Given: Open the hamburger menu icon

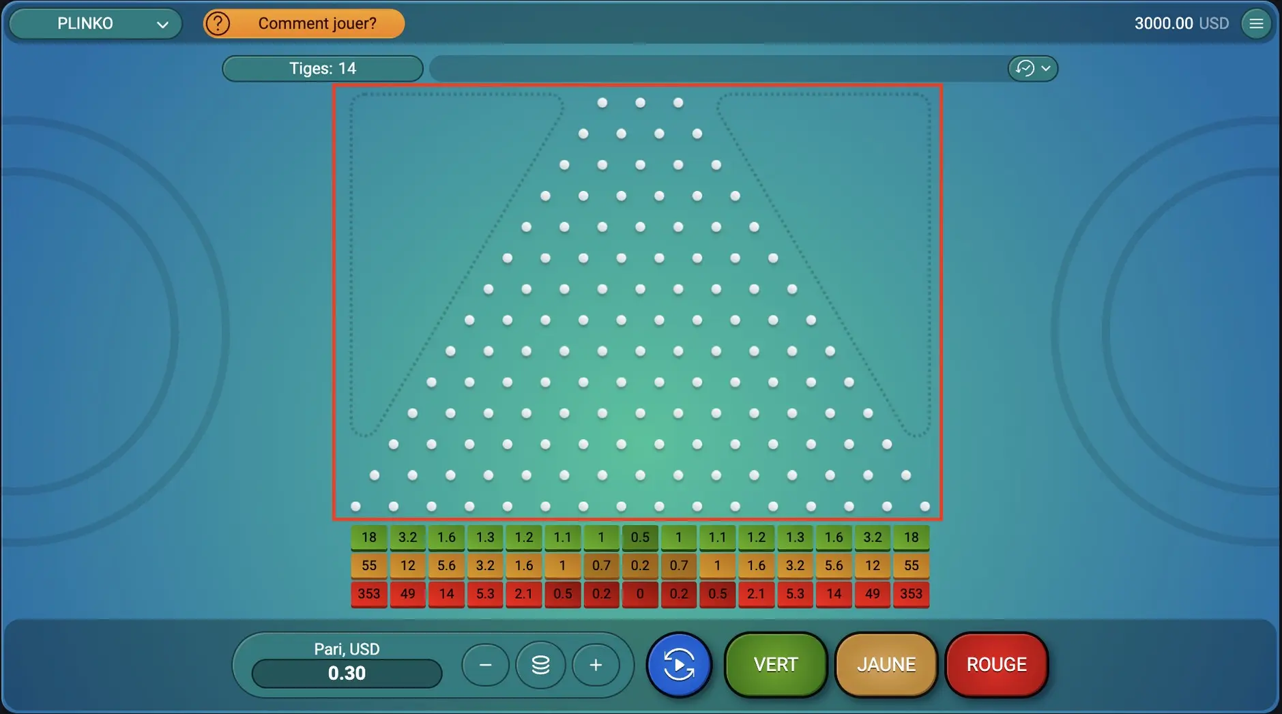Looking at the screenshot, I should pos(1256,23).
